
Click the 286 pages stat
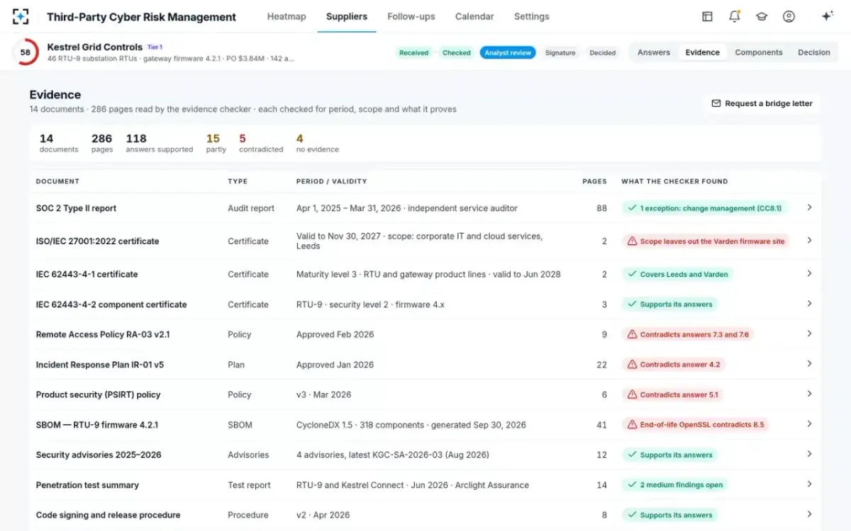click(102, 143)
